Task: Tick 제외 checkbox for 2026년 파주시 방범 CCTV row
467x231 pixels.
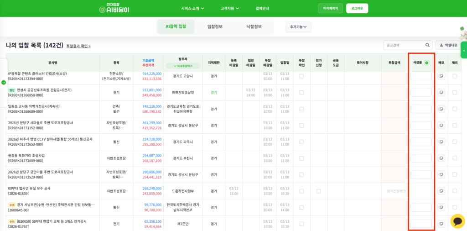Action: pos(455,142)
